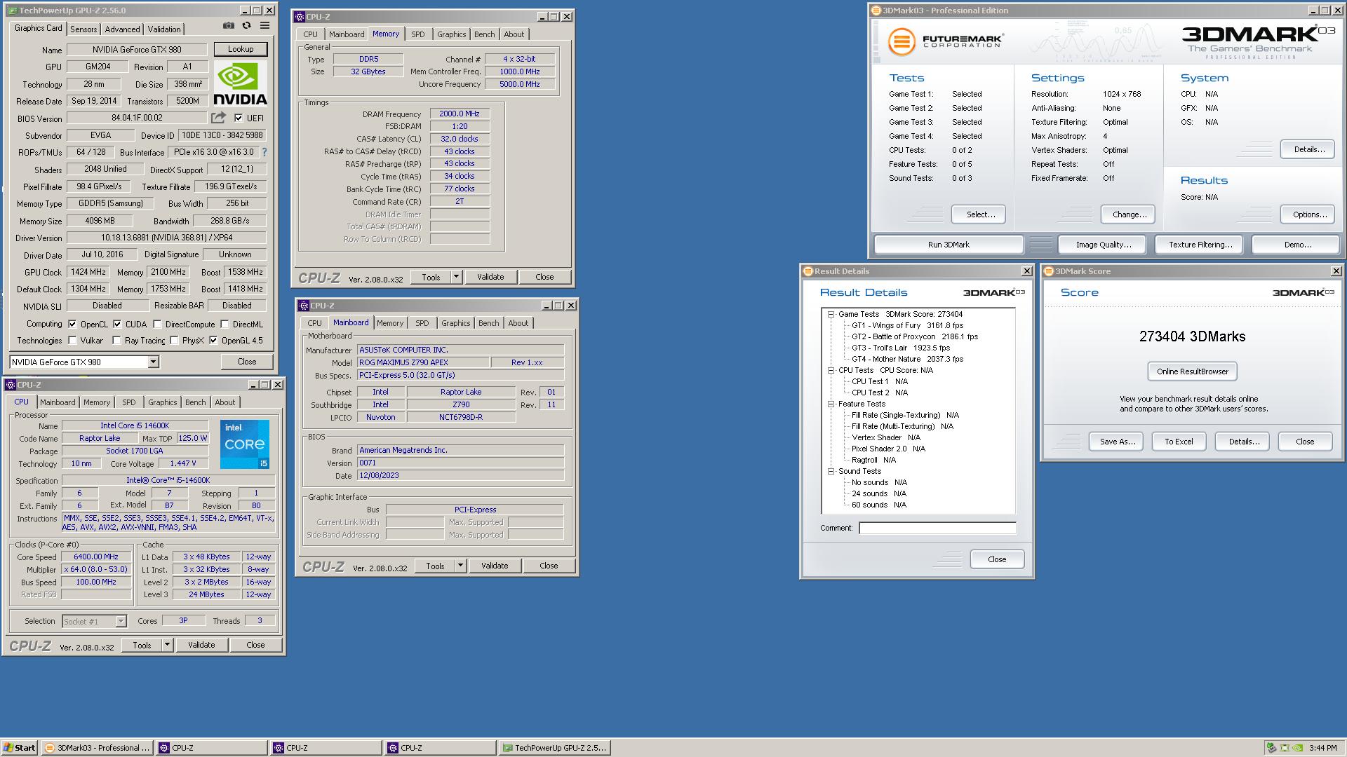The image size is (1347, 757).
Task: Open the Start menu
Action: tap(20, 748)
